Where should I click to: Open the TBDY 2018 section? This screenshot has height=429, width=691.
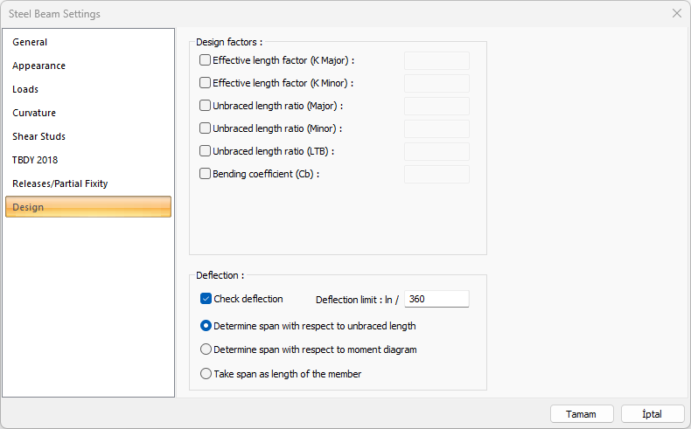click(35, 160)
